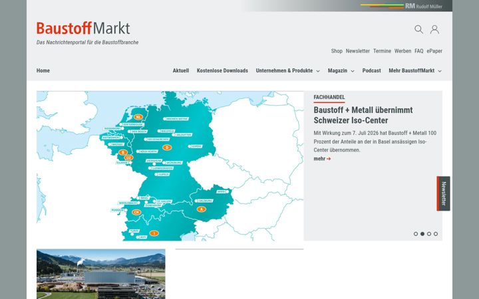
Task: Click the BaustoffMarkt logo
Action: tap(83, 29)
